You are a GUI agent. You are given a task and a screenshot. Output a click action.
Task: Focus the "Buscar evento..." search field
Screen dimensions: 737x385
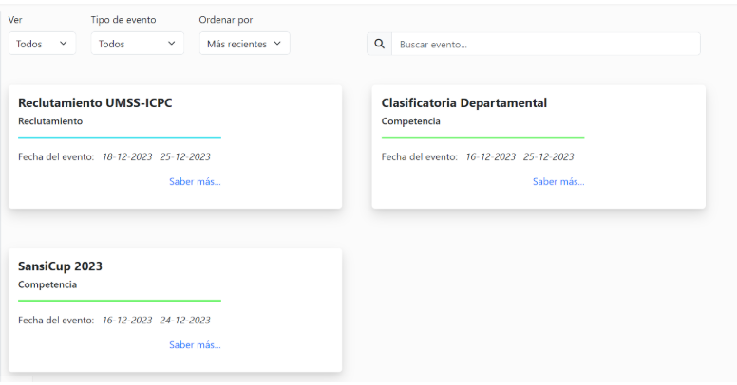[x=545, y=44]
